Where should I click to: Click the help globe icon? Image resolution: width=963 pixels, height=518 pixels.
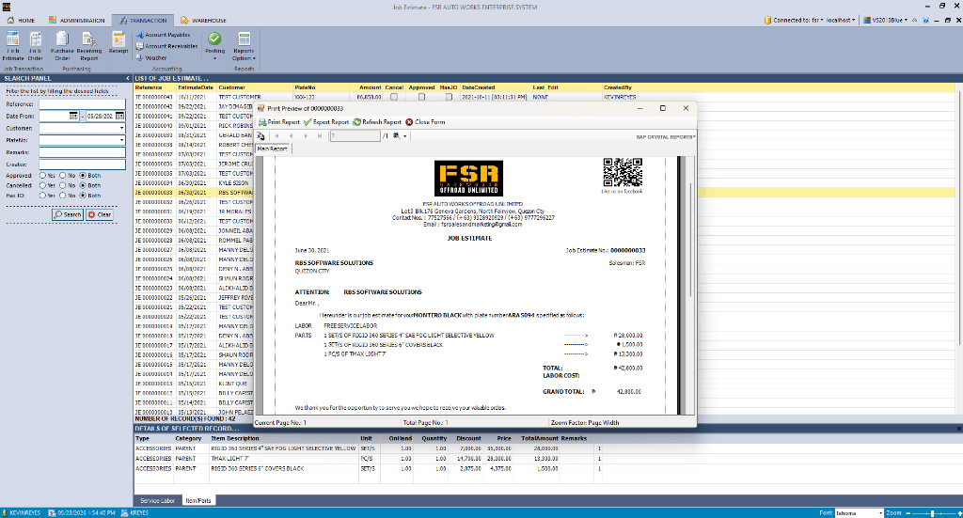pos(925,21)
